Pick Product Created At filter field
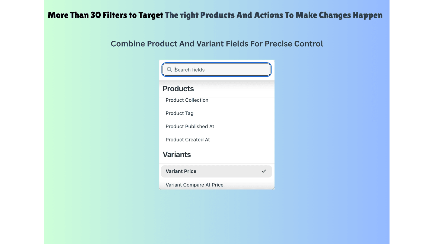 pyautogui.click(x=188, y=140)
